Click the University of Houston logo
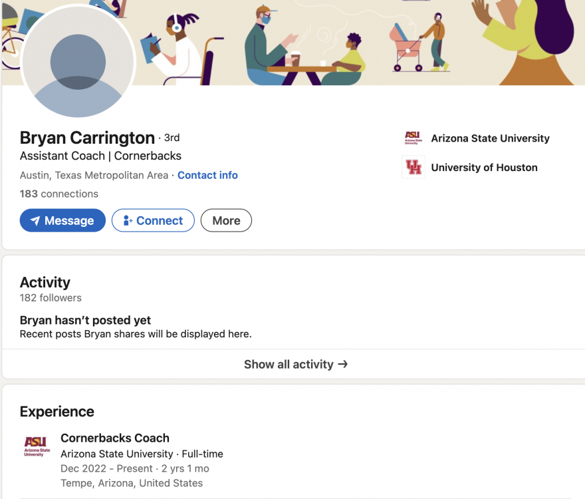Viewport: 585px width, 499px height. click(x=413, y=168)
